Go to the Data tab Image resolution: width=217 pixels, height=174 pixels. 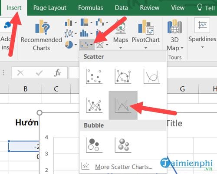(122, 8)
